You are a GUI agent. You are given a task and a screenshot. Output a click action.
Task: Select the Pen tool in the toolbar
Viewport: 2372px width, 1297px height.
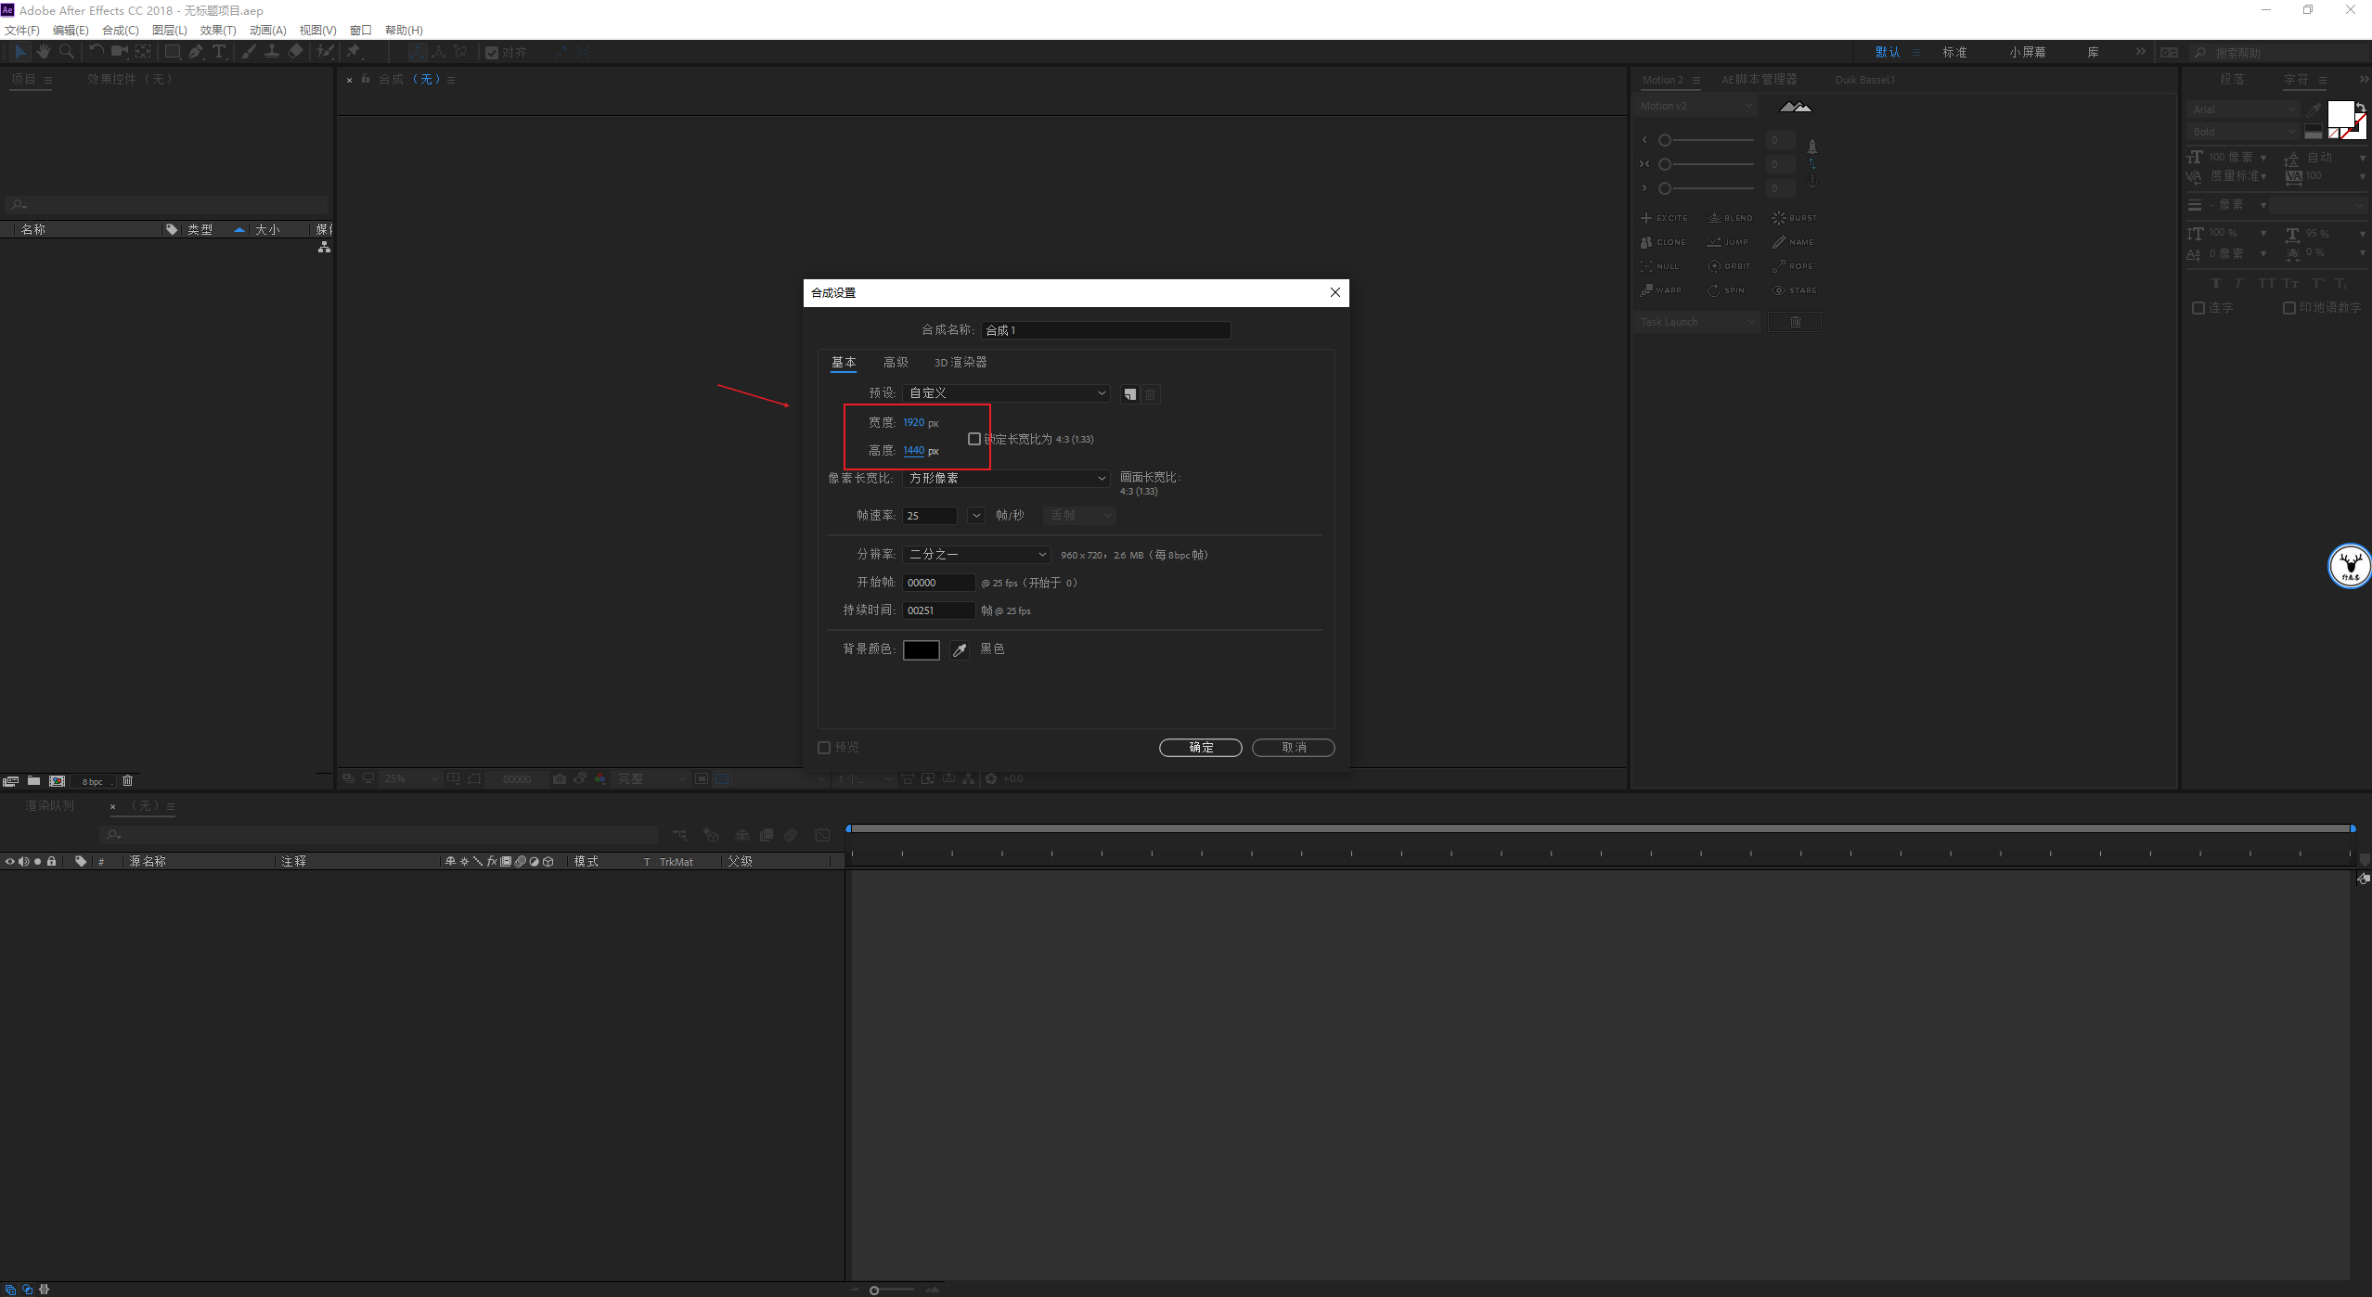pyautogui.click(x=195, y=52)
